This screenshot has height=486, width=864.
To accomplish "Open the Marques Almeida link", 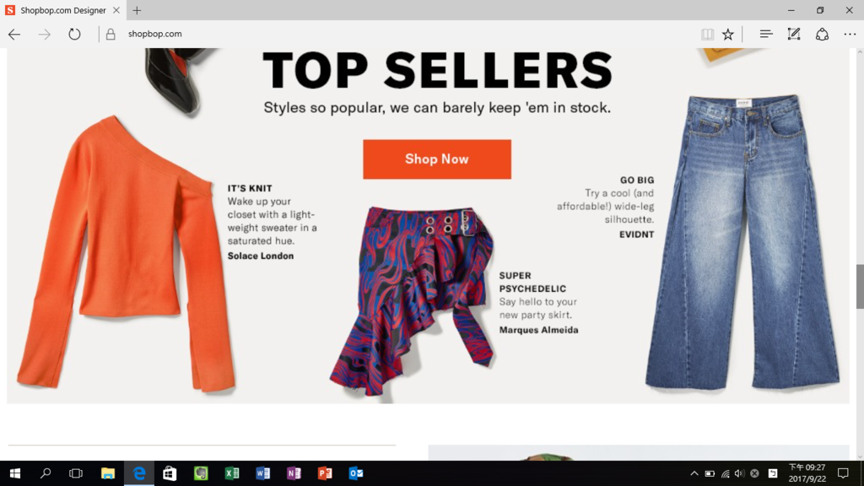I will (539, 330).
